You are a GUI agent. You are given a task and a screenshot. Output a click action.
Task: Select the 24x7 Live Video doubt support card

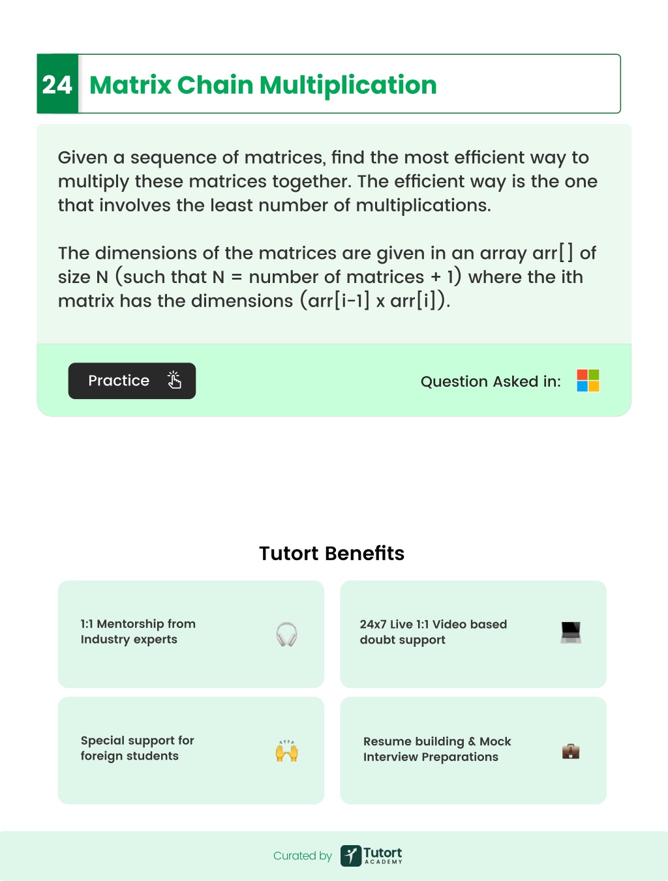pyautogui.click(x=474, y=634)
